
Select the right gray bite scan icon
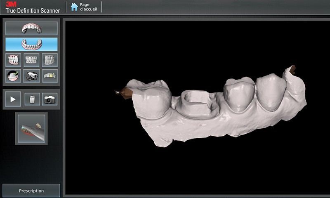pos(49,60)
